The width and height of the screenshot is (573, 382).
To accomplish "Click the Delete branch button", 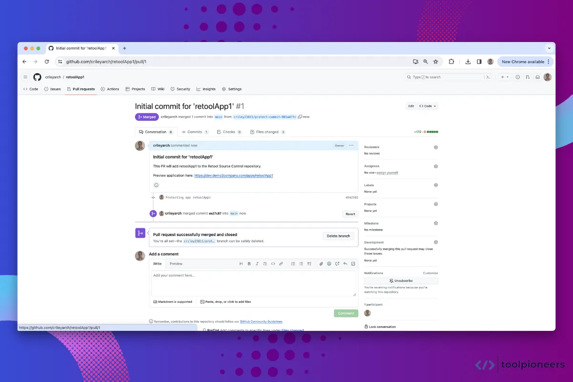I will coord(339,236).
